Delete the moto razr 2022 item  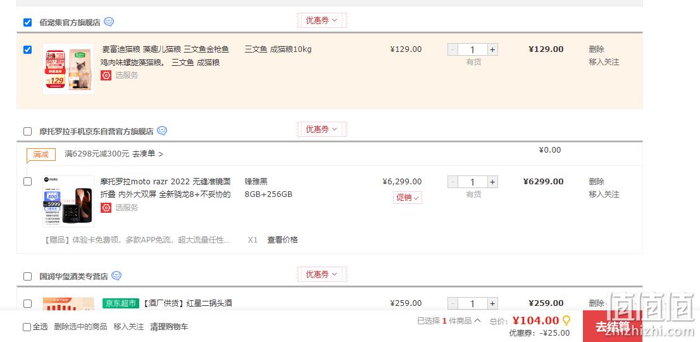tap(596, 181)
